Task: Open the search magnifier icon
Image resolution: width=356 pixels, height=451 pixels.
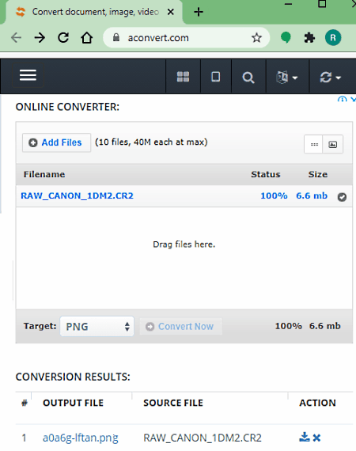Action: (248, 78)
